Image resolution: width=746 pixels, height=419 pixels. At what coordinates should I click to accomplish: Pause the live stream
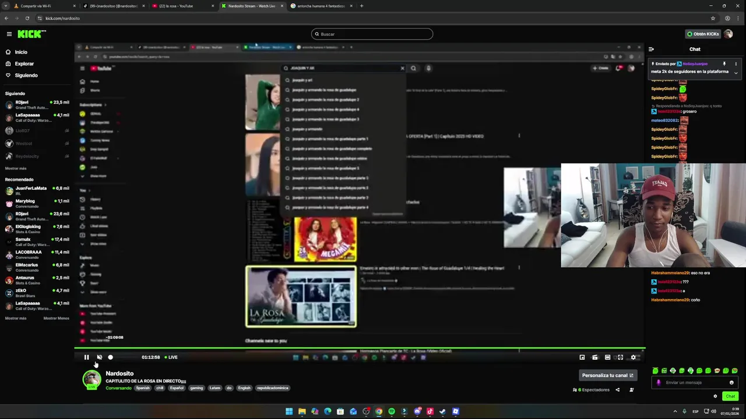pyautogui.click(x=86, y=357)
